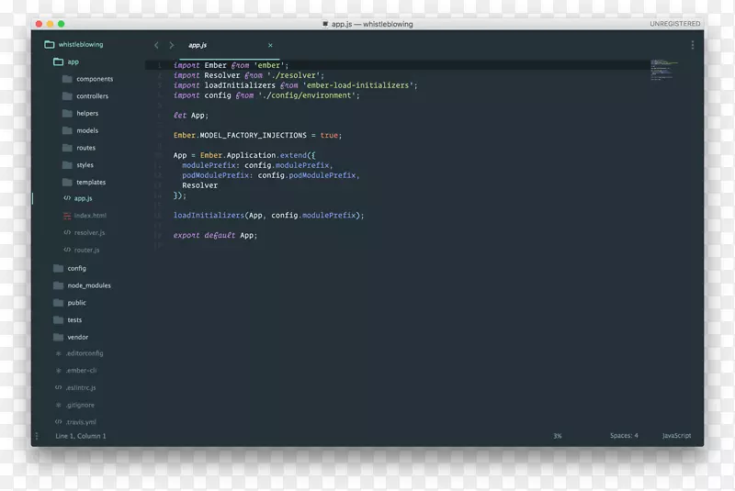The height and width of the screenshot is (491, 735).
Task: Click the podModulePrefix property line
Action: click(271, 175)
